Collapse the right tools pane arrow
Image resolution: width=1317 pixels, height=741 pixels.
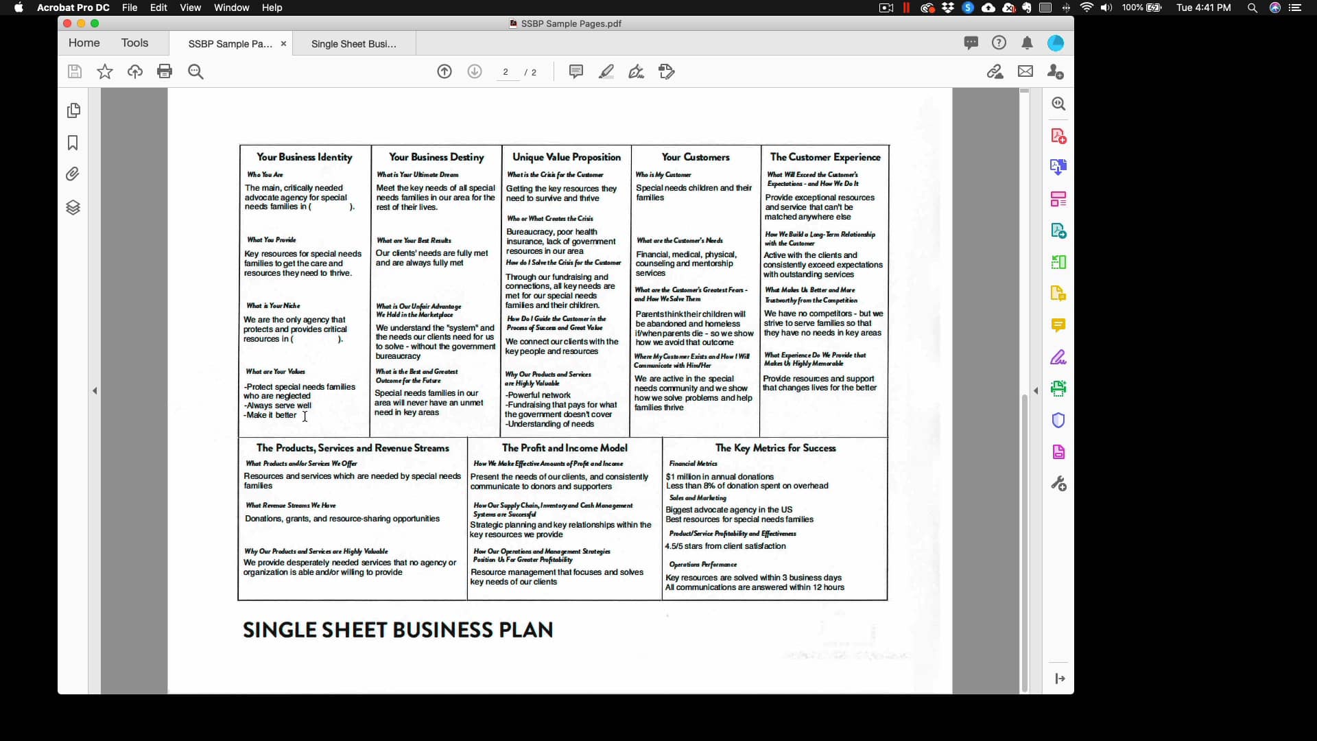click(x=1036, y=391)
